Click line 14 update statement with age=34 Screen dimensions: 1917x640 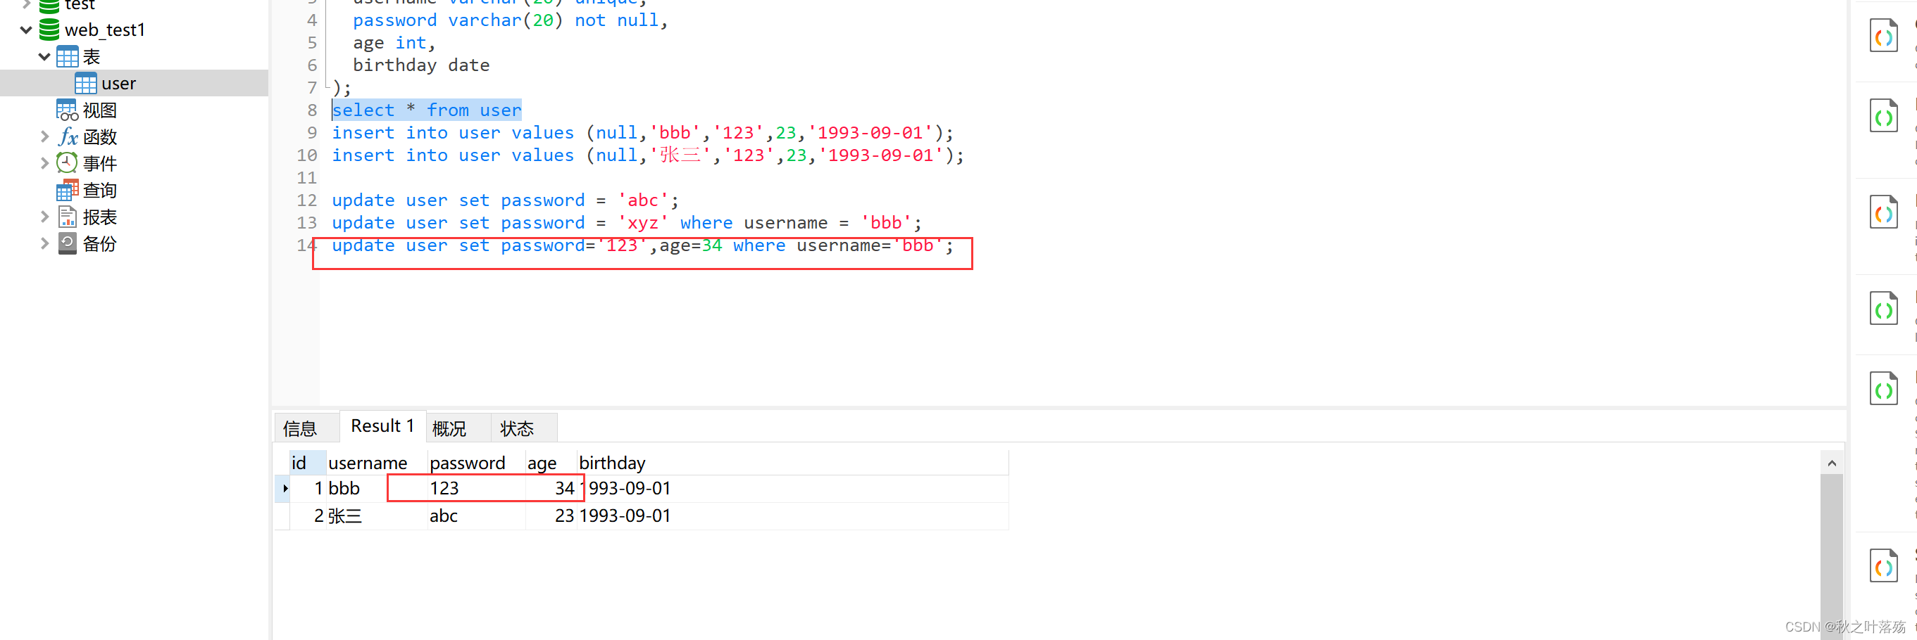[642, 245]
